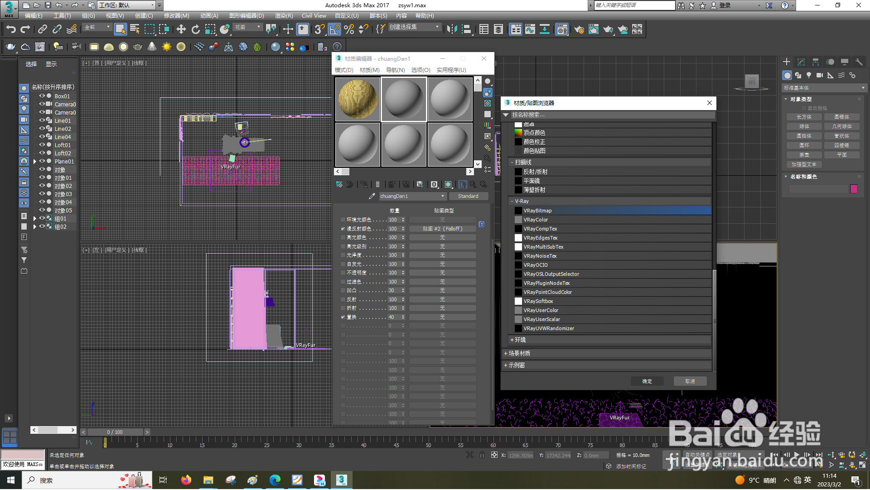The width and height of the screenshot is (870, 490).
Task: Click the 取消 button in map browser
Action: (x=690, y=381)
